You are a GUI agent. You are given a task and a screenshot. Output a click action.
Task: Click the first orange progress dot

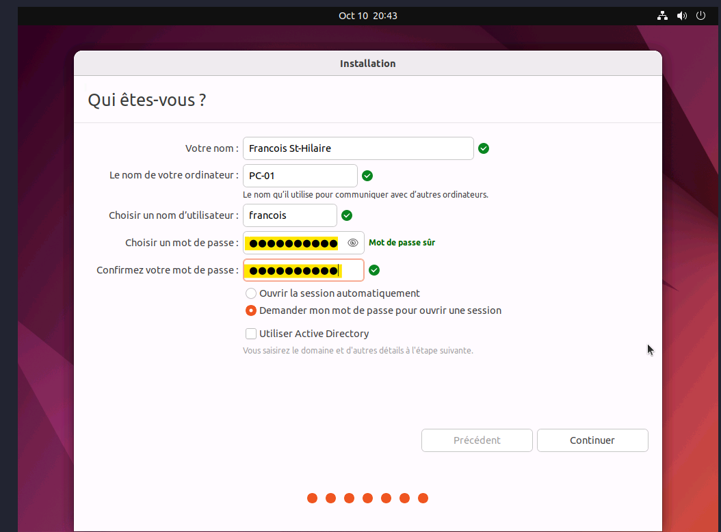[x=312, y=498]
